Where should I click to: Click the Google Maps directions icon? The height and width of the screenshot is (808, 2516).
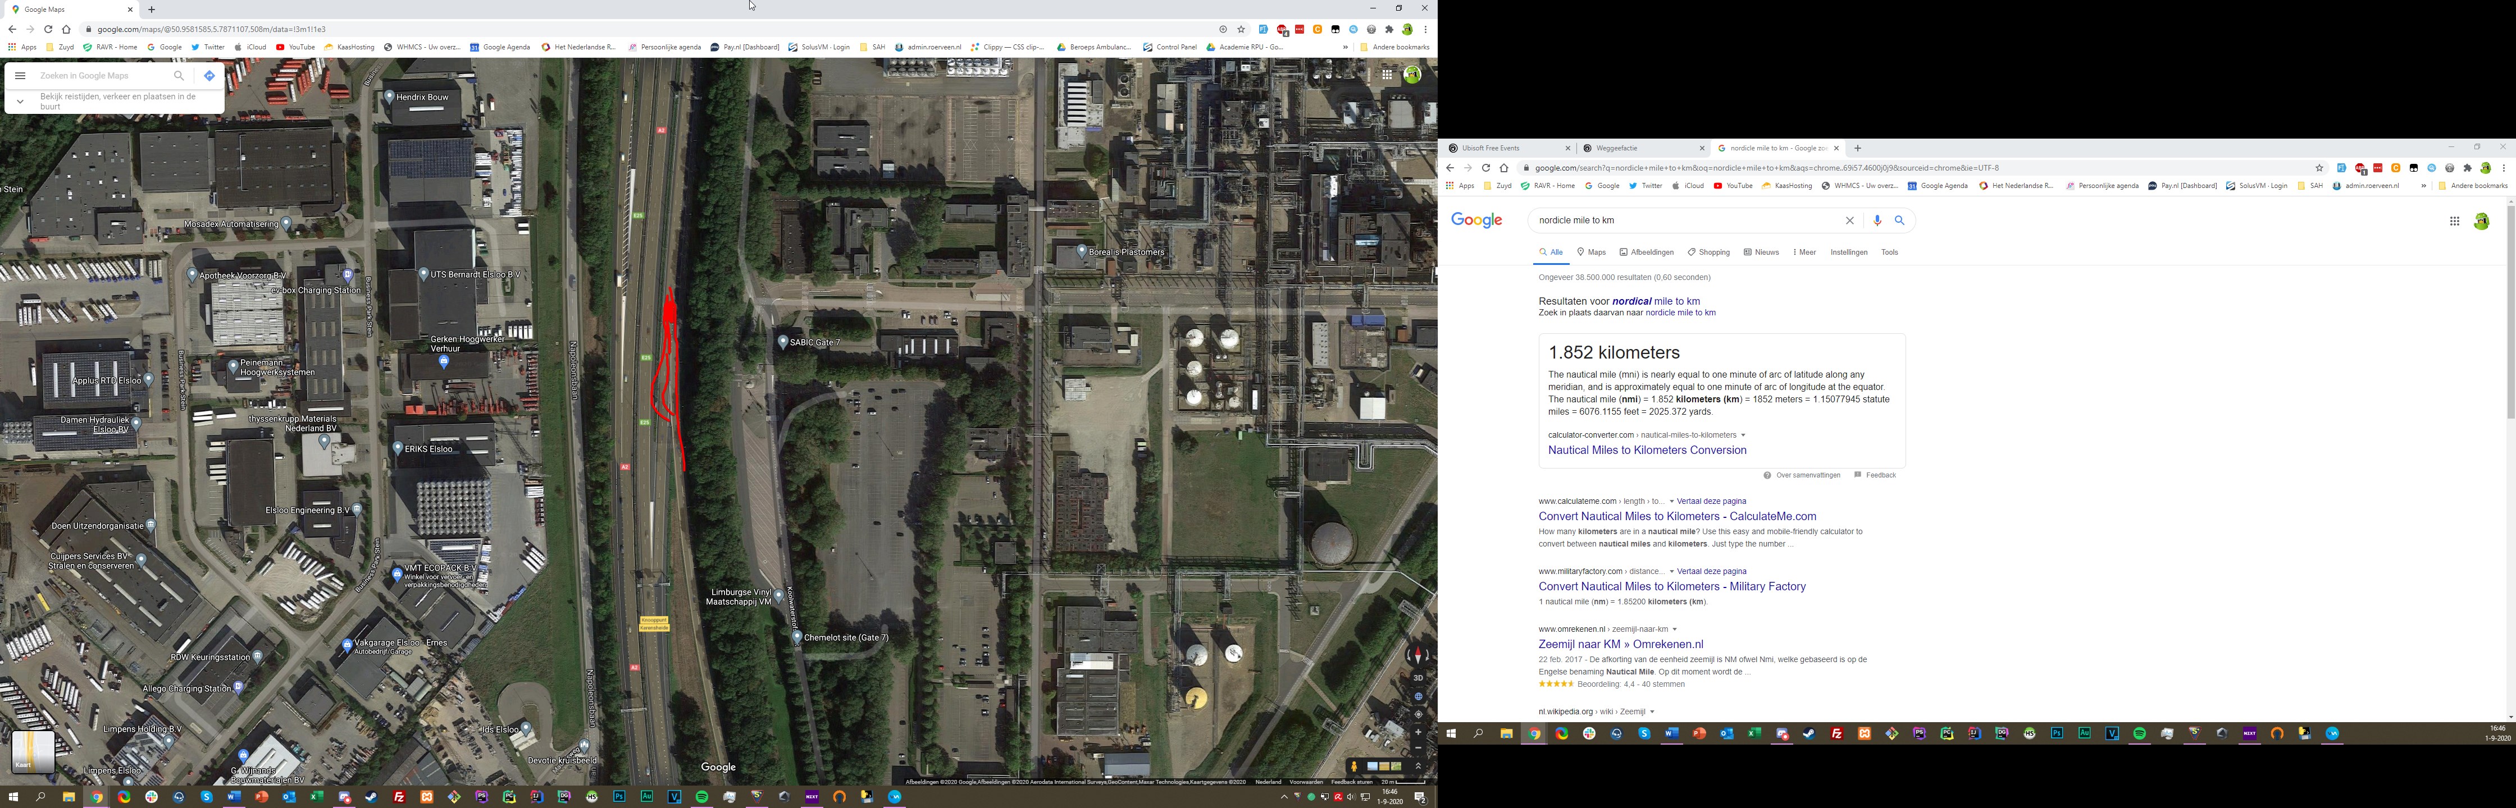click(x=209, y=75)
